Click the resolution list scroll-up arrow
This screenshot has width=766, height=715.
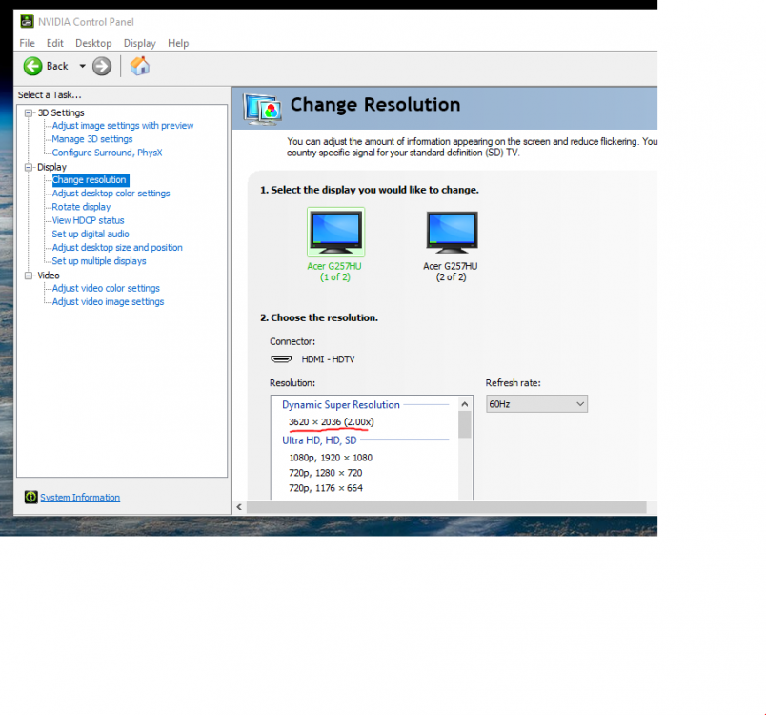(x=465, y=404)
